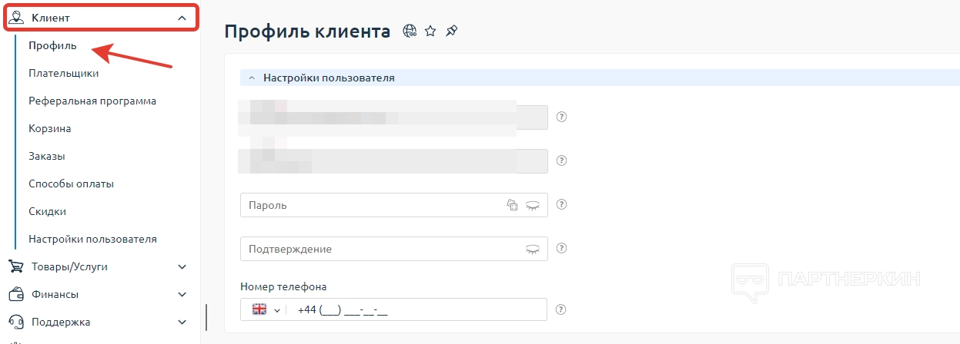This screenshot has width=960, height=344.
Task: Show password in Подтверждение field
Action: coord(533,249)
